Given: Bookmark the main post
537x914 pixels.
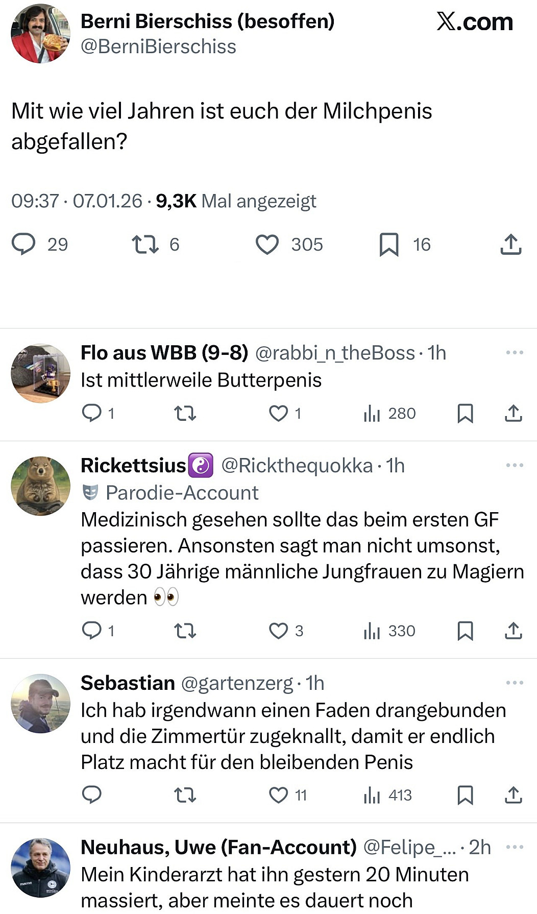Looking at the screenshot, I should pyautogui.click(x=389, y=245).
